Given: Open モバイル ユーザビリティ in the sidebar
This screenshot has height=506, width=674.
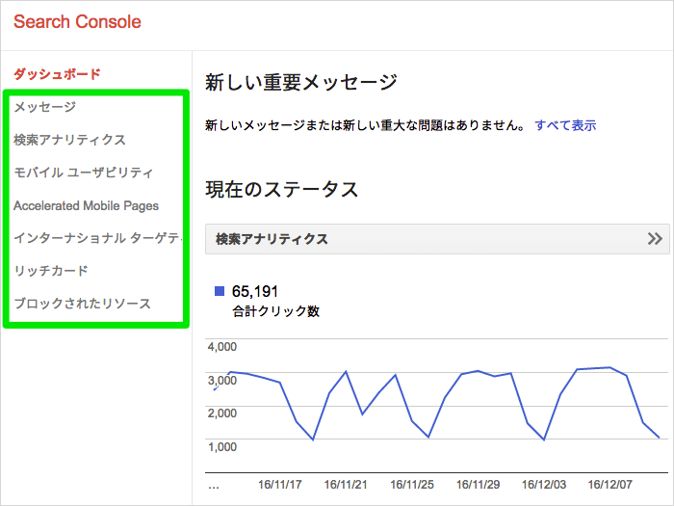Looking at the screenshot, I should pyautogui.click(x=84, y=173).
